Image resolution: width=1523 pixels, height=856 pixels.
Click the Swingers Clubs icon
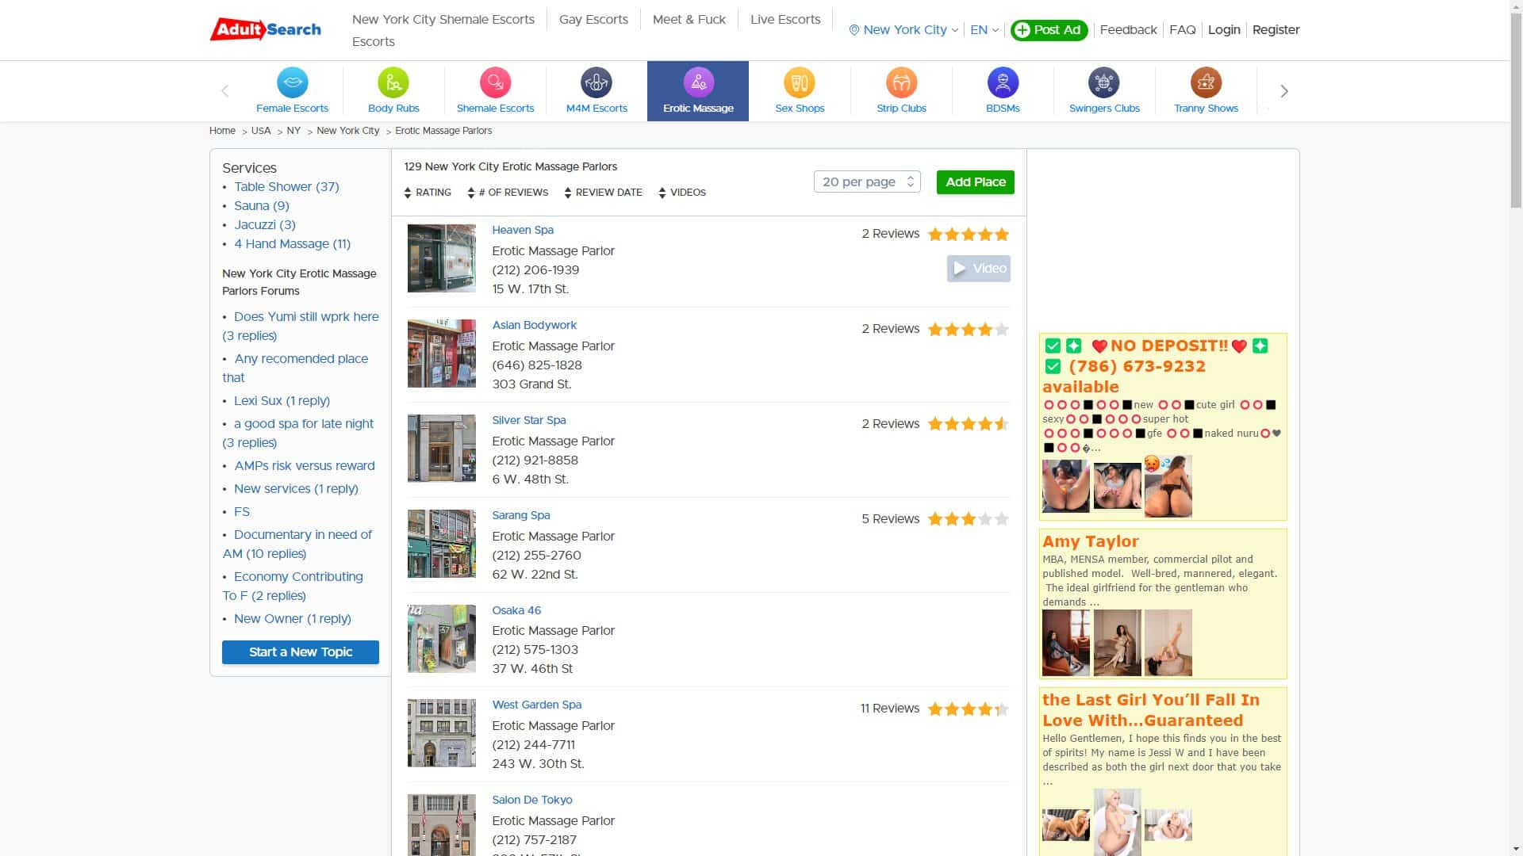(1104, 82)
